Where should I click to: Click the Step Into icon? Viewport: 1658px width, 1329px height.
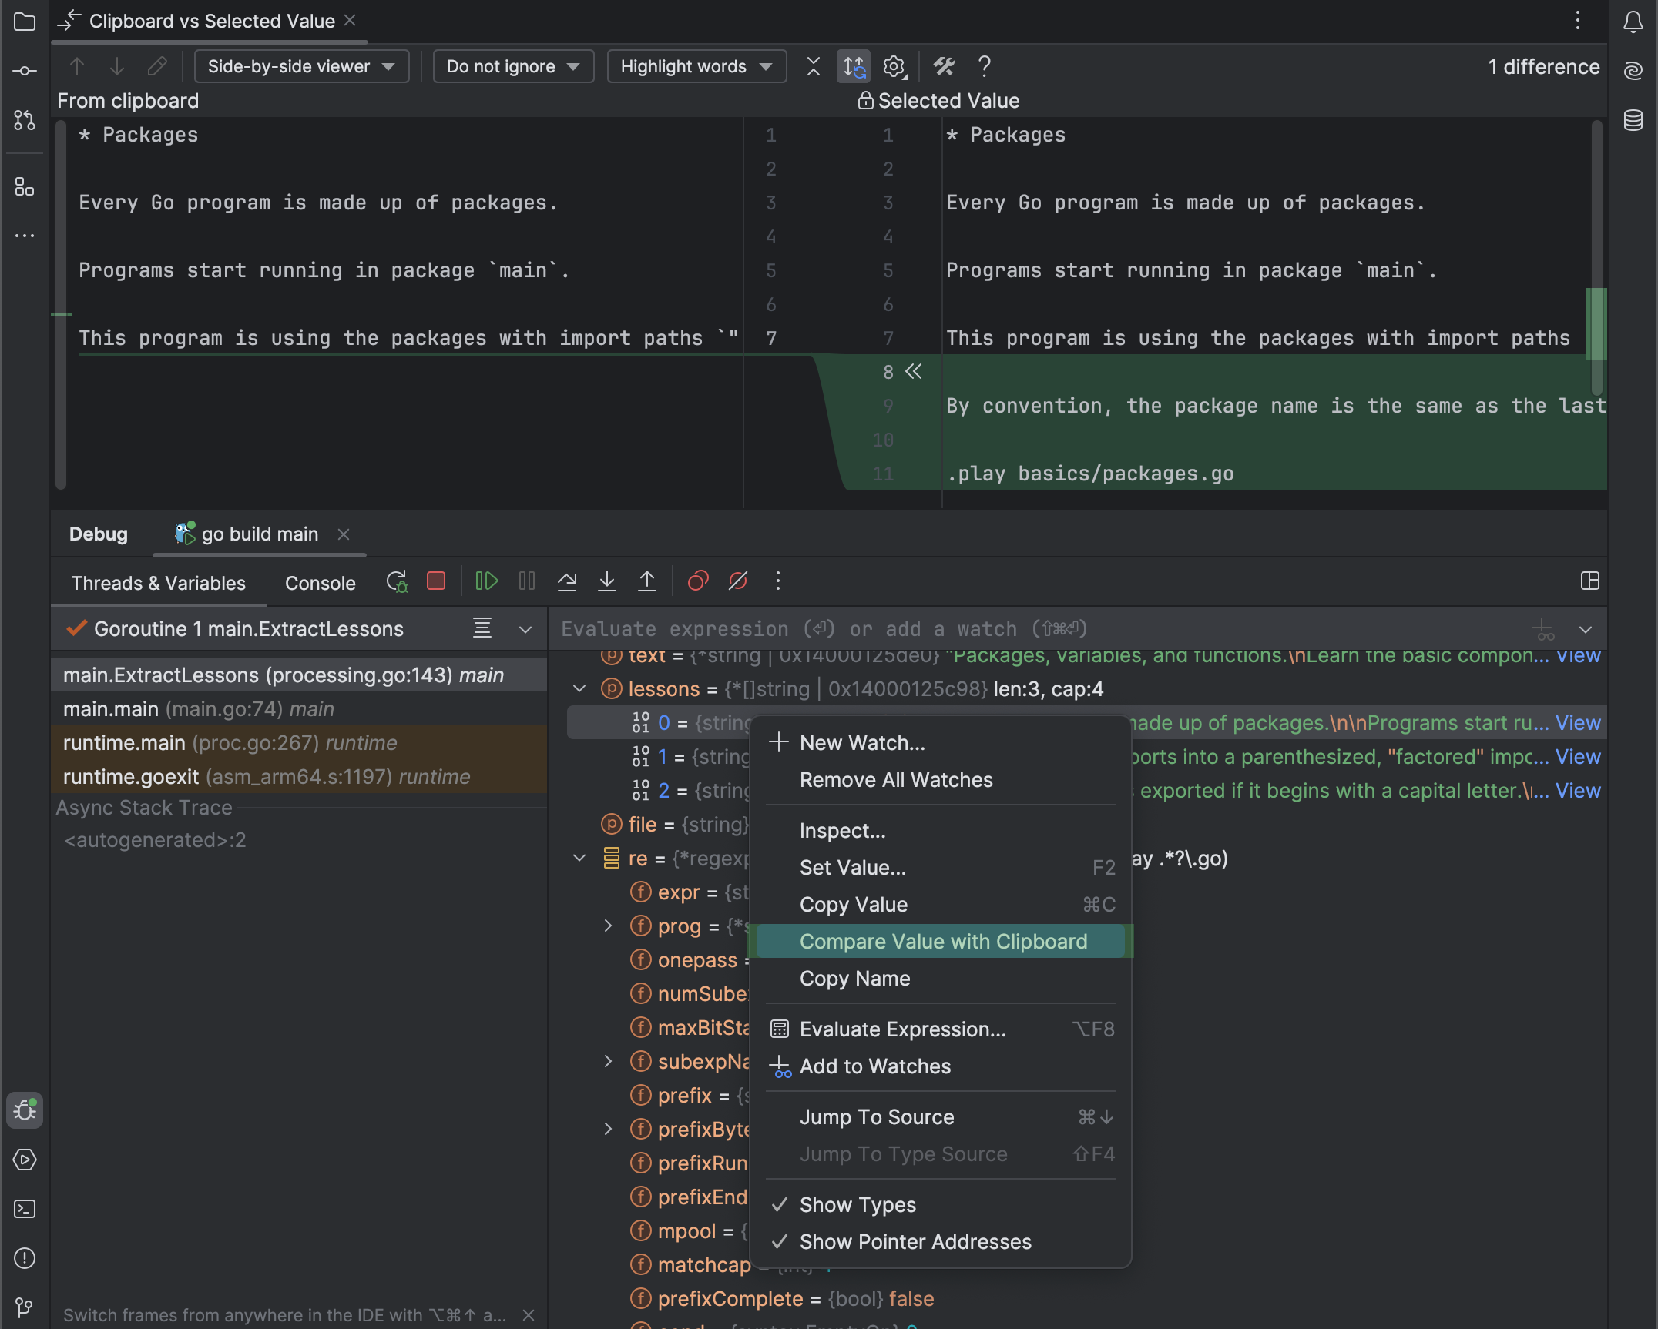pos(607,581)
